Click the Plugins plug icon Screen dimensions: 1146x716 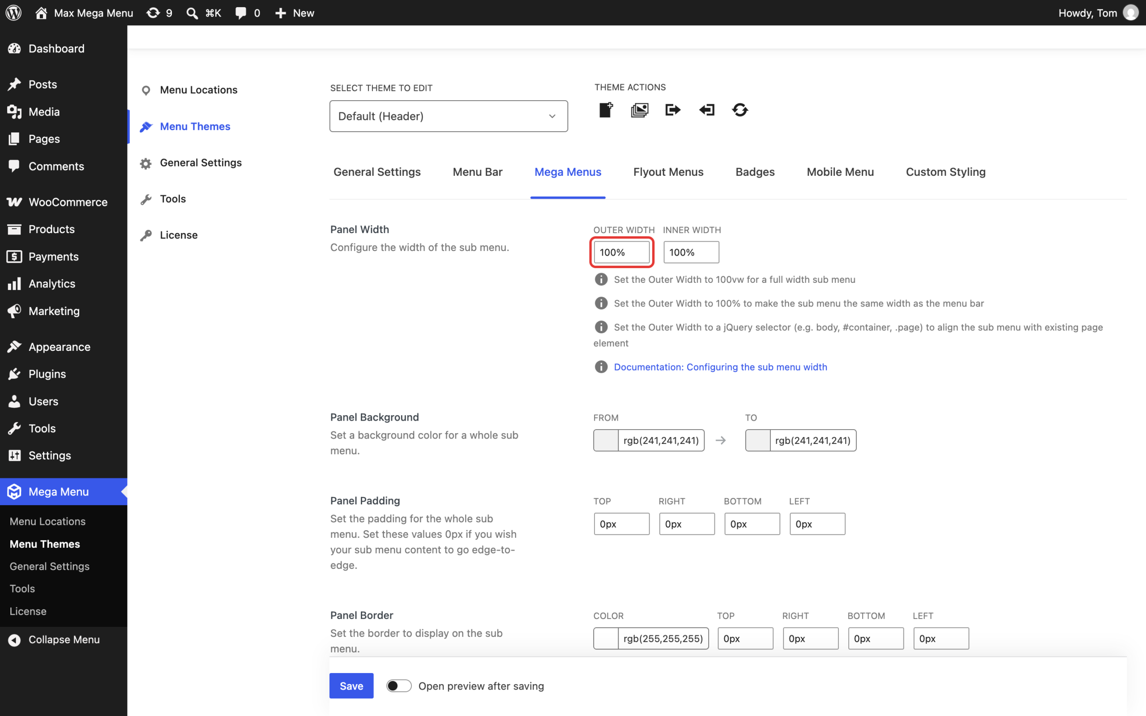point(14,374)
